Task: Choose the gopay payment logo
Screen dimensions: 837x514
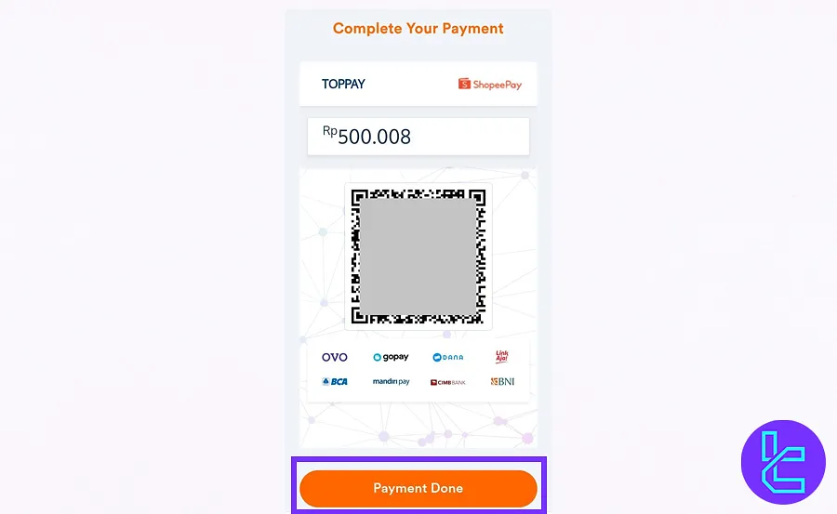Action: [x=391, y=358]
